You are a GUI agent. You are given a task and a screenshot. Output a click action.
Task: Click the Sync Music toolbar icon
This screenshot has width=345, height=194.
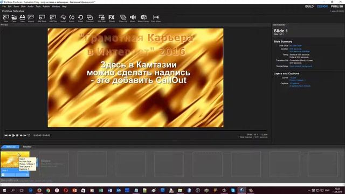156,18
